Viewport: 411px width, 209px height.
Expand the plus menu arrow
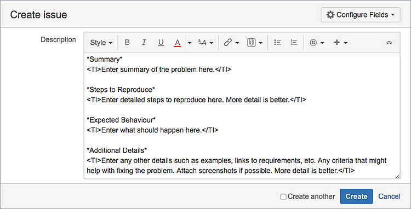click(346, 43)
